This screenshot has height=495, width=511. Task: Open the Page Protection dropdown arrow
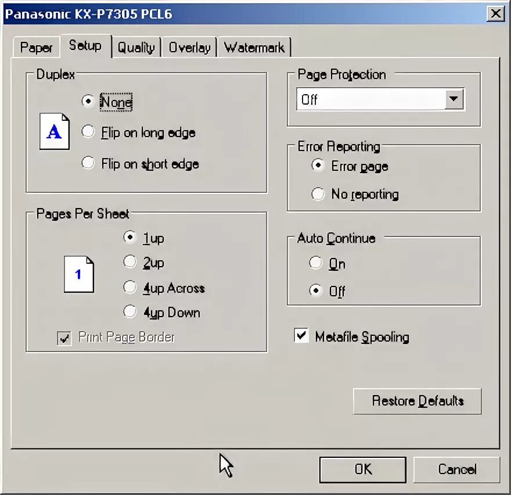(454, 99)
